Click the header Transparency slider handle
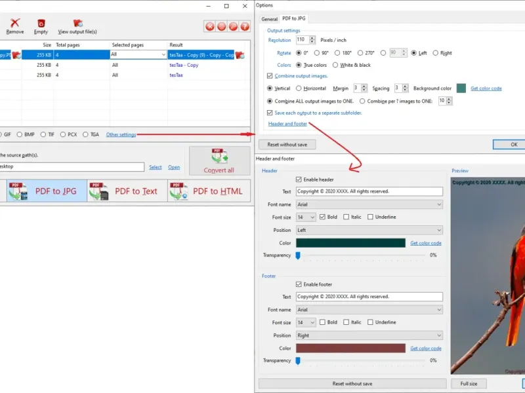The width and height of the screenshot is (525, 393). (x=298, y=255)
